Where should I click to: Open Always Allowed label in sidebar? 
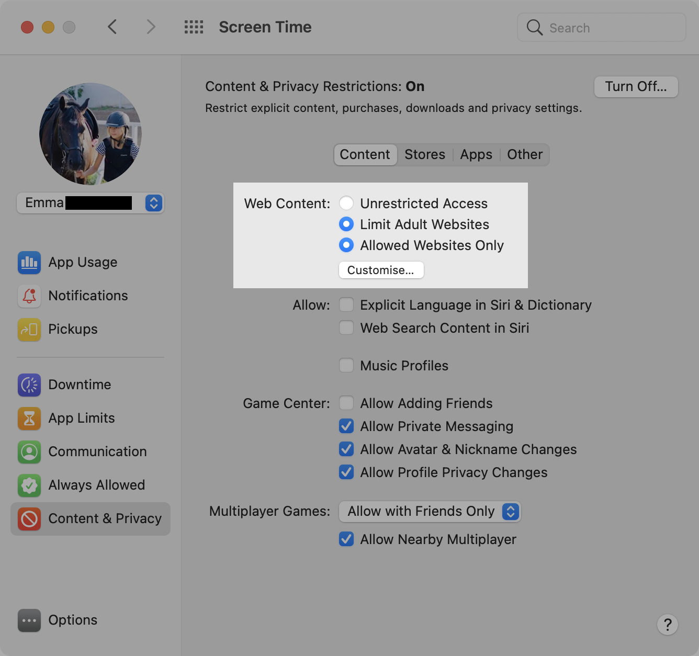[x=96, y=485]
